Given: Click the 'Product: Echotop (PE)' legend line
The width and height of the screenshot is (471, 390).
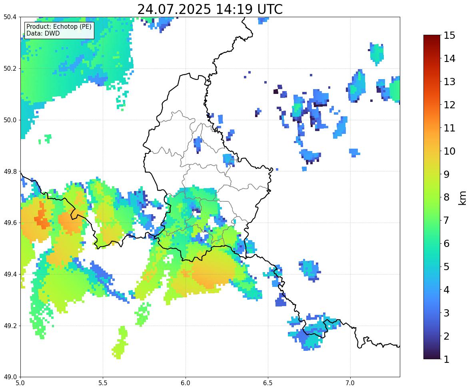Looking at the screenshot, I should (x=59, y=27).
